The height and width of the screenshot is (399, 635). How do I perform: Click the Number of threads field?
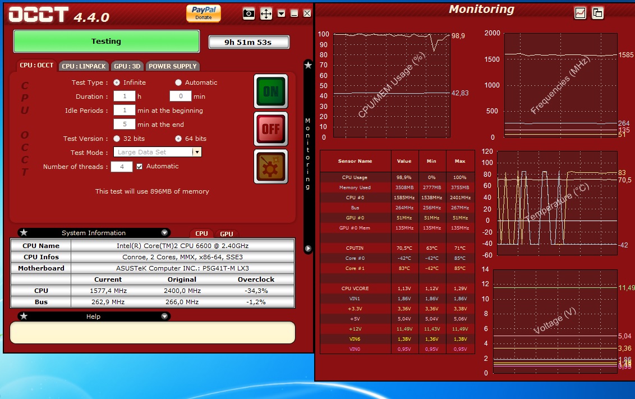(x=122, y=167)
